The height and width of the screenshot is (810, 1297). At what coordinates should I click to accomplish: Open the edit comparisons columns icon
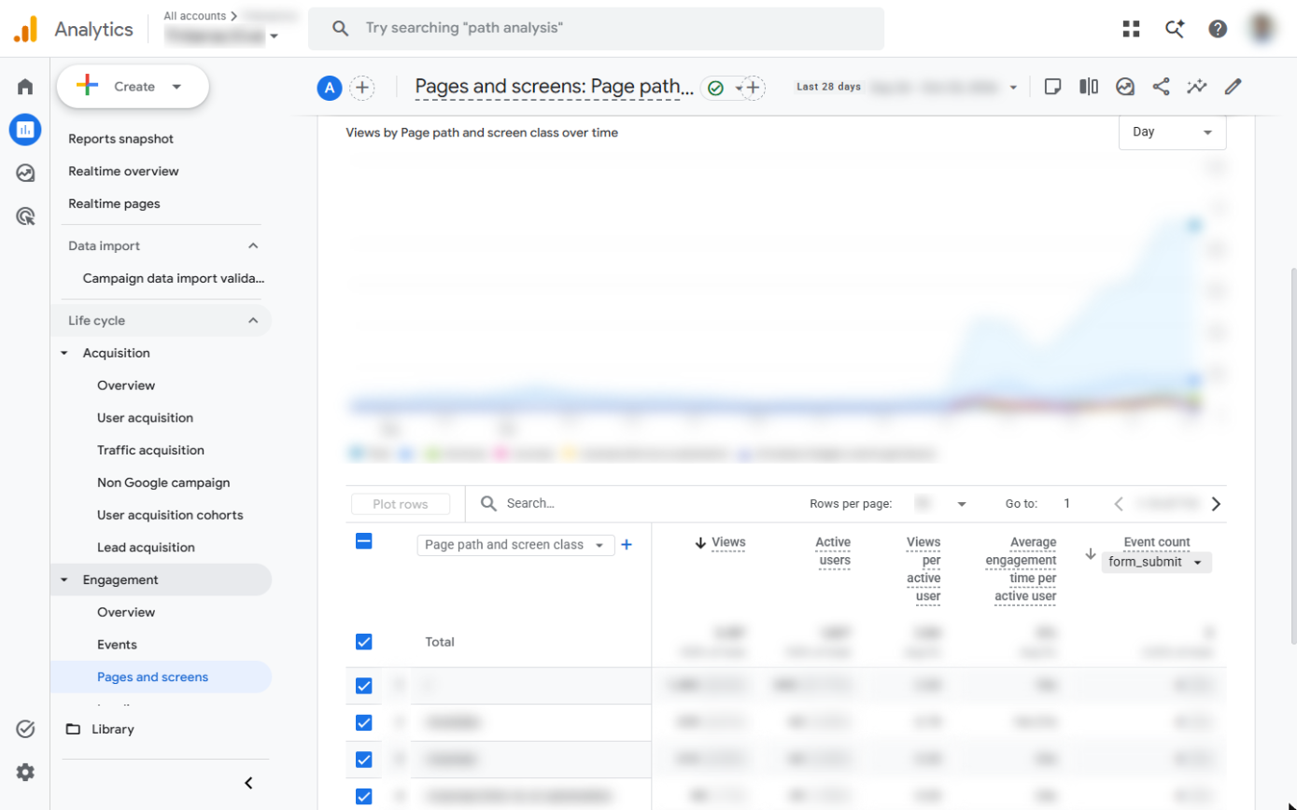1089,87
